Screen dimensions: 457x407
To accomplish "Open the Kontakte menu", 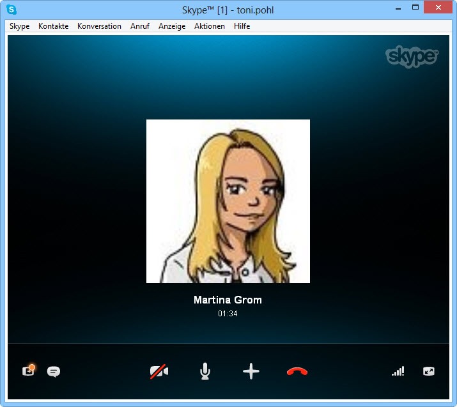I will 53,26.
